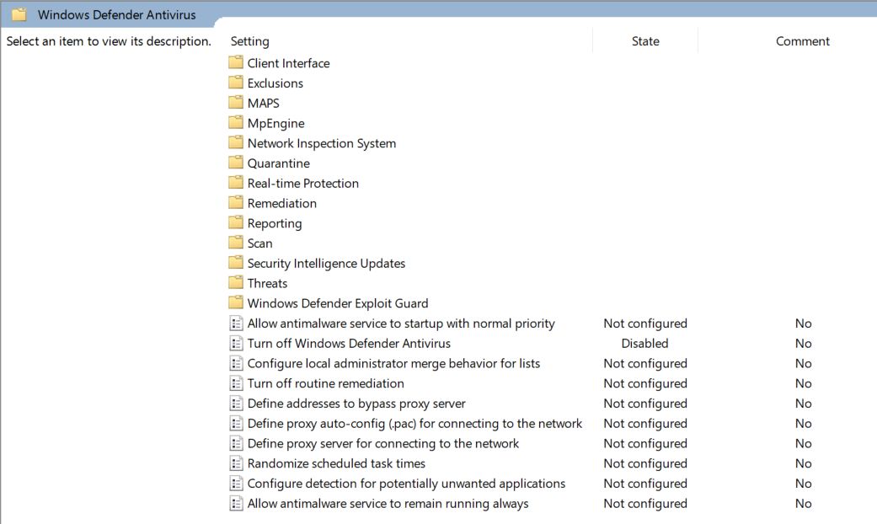Click policy icon for Turn off Windows Defender Antivirus
The height and width of the screenshot is (524, 877).
coord(237,344)
